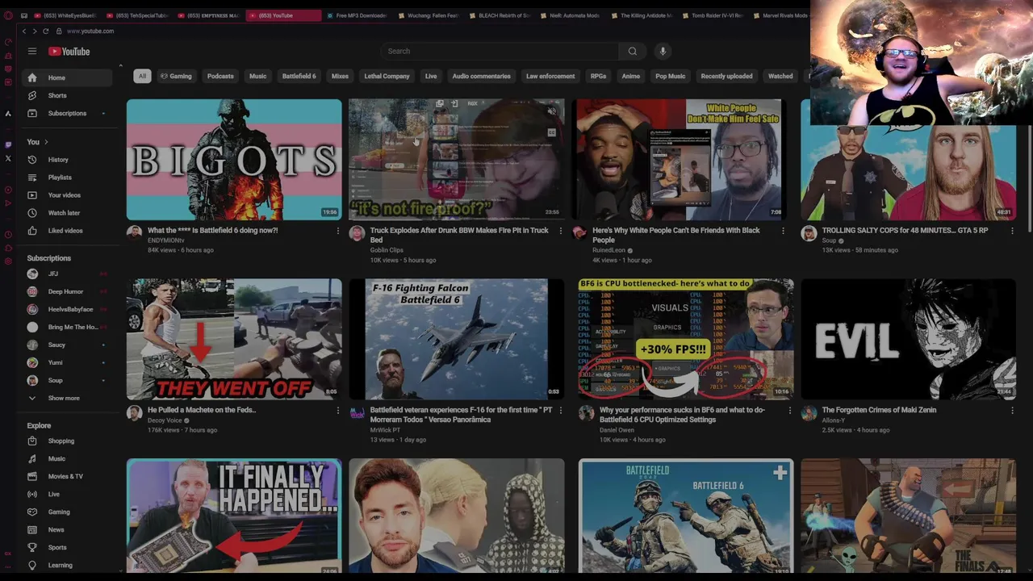Go forward with browser forward arrow
This screenshot has height=581, width=1033.
pos(34,31)
